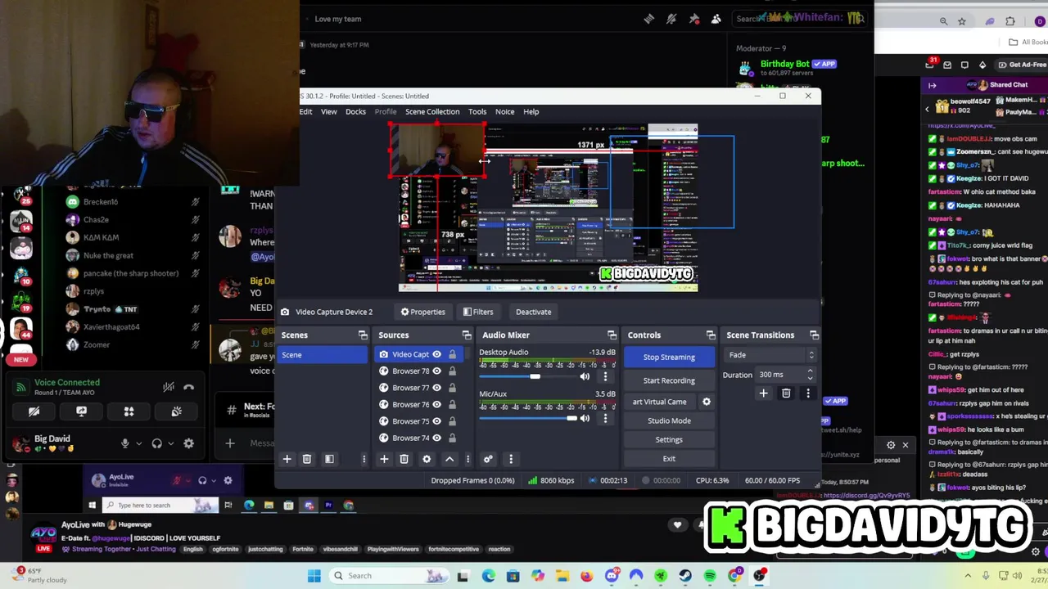
Task: Open the View menu in OBS
Action: [x=328, y=112]
